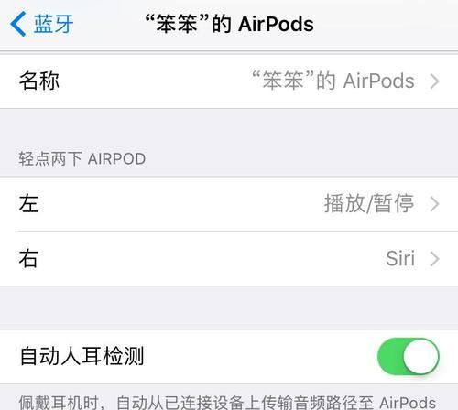Tap the "笨笨"的 AirPods page title
The width and height of the screenshot is (458, 410).
point(229,24)
